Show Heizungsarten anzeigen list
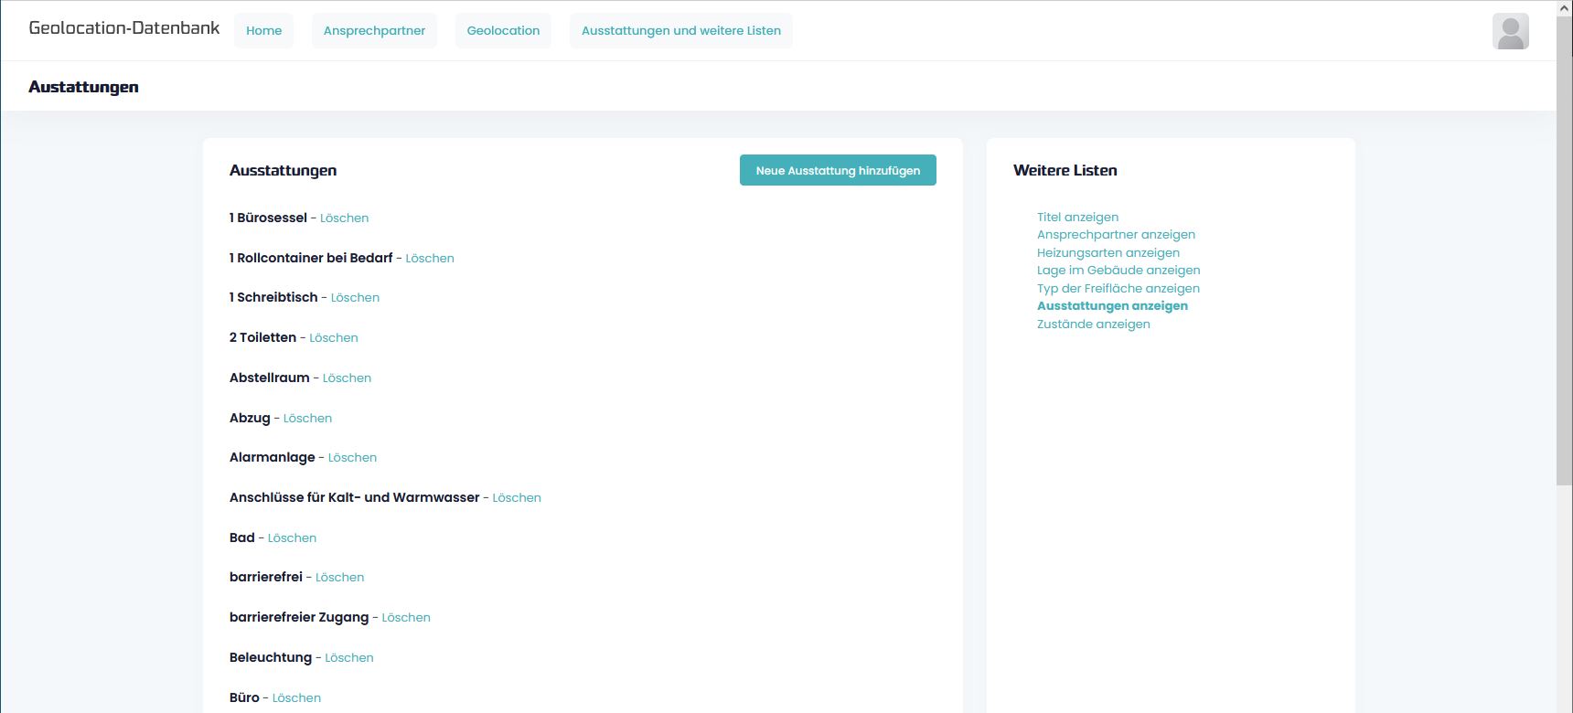Viewport: 1573px width, 713px height. 1108,253
